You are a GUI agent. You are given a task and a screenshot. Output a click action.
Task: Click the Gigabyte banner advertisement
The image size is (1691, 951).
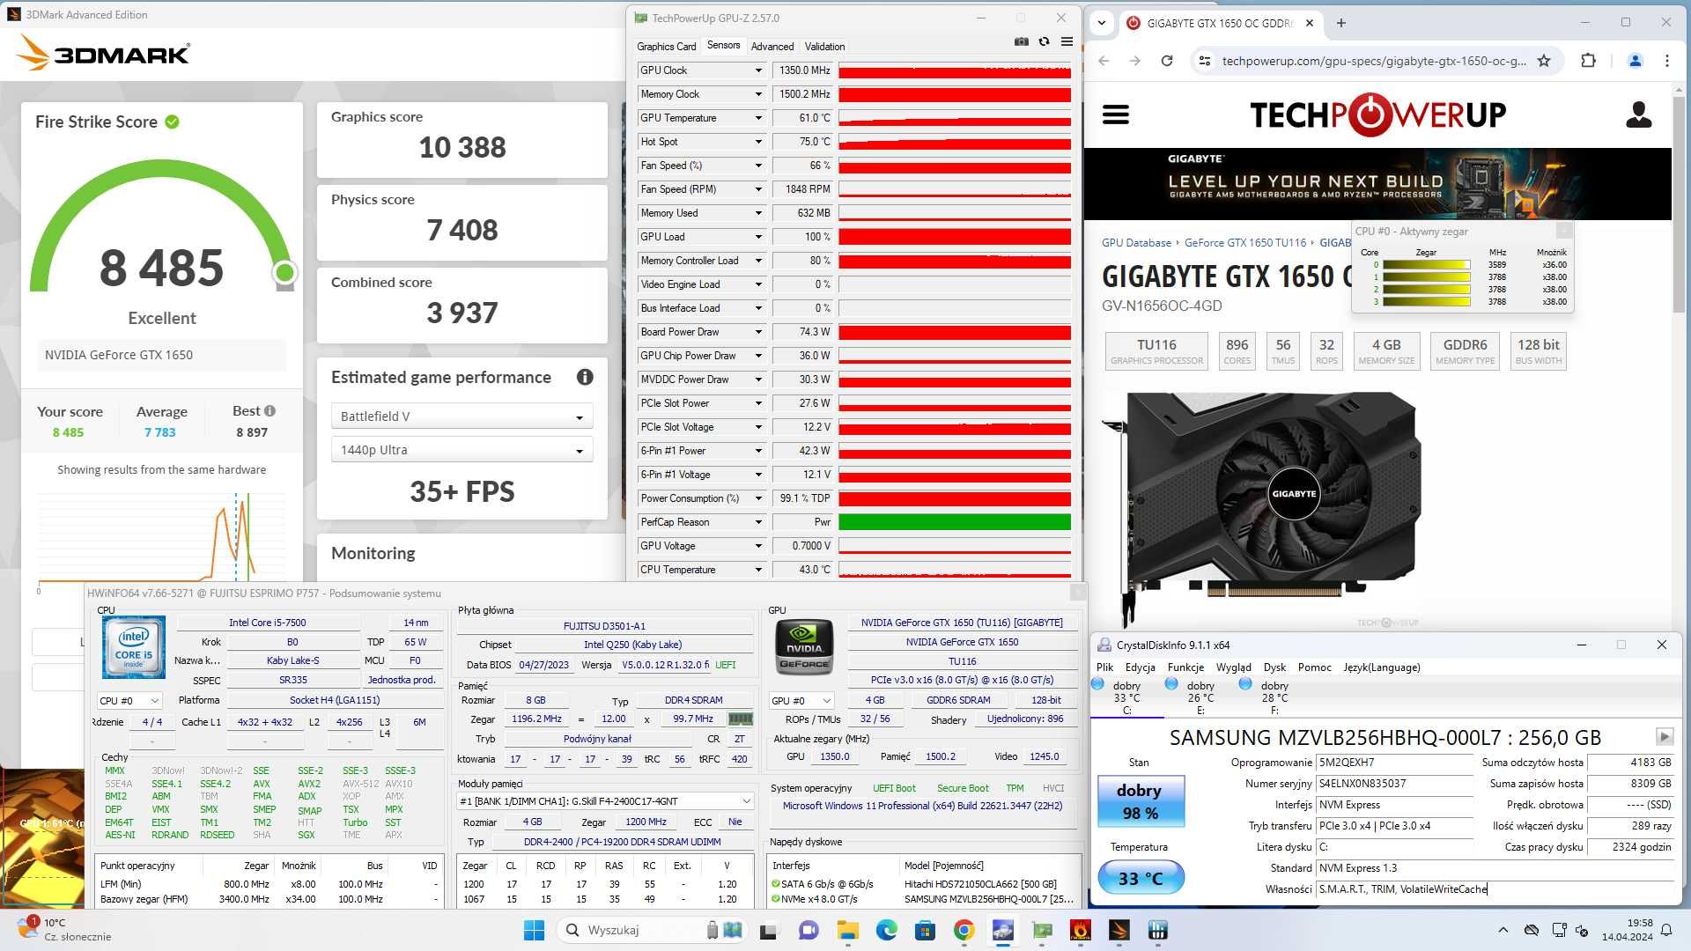click(1377, 183)
